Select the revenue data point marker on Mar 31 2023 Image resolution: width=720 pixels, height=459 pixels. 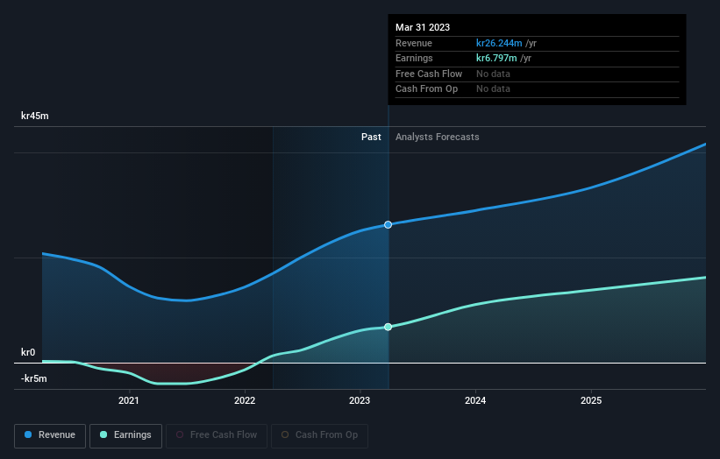(x=388, y=225)
